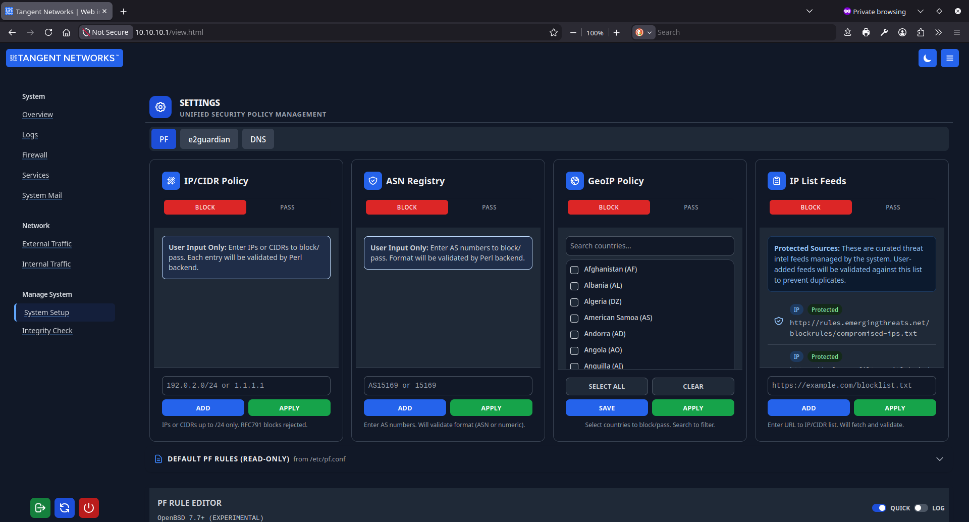The width and height of the screenshot is (969, 522).
Task: Click the red power-off icon
Action: pos(89,508)
